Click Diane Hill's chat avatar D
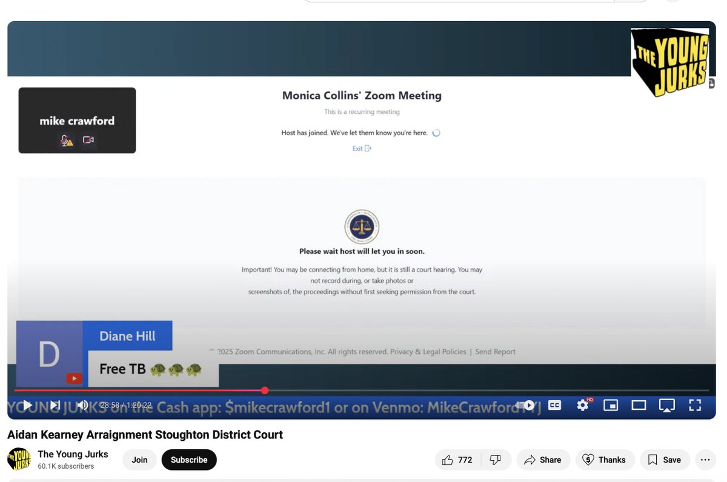727x482 pixels. point(49,354)
